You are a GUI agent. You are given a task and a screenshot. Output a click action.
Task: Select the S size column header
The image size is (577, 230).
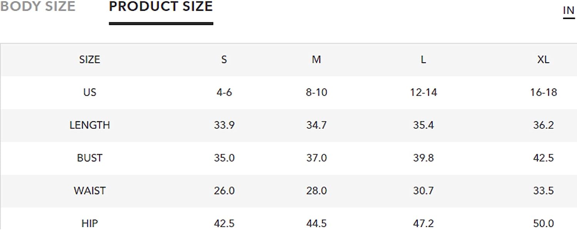224,60
